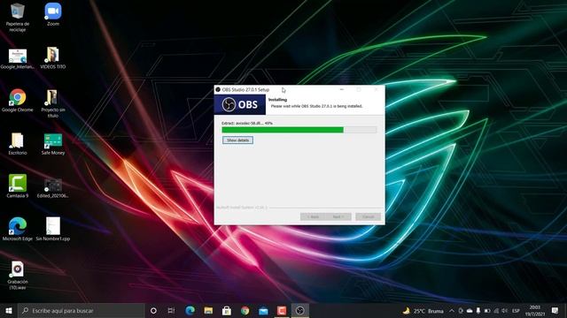Image resolution: width=567 pixels, height=318 pixels.
Task: Click the OBS logo banner in installer
Action: [x=240, y=104]
